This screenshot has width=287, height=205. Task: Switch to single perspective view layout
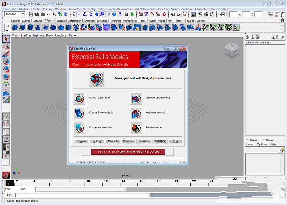[6, 117]
